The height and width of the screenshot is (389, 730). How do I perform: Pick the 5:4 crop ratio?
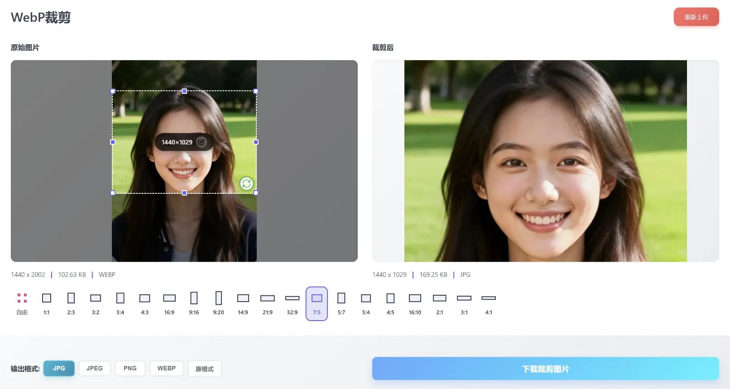(366, 303)
